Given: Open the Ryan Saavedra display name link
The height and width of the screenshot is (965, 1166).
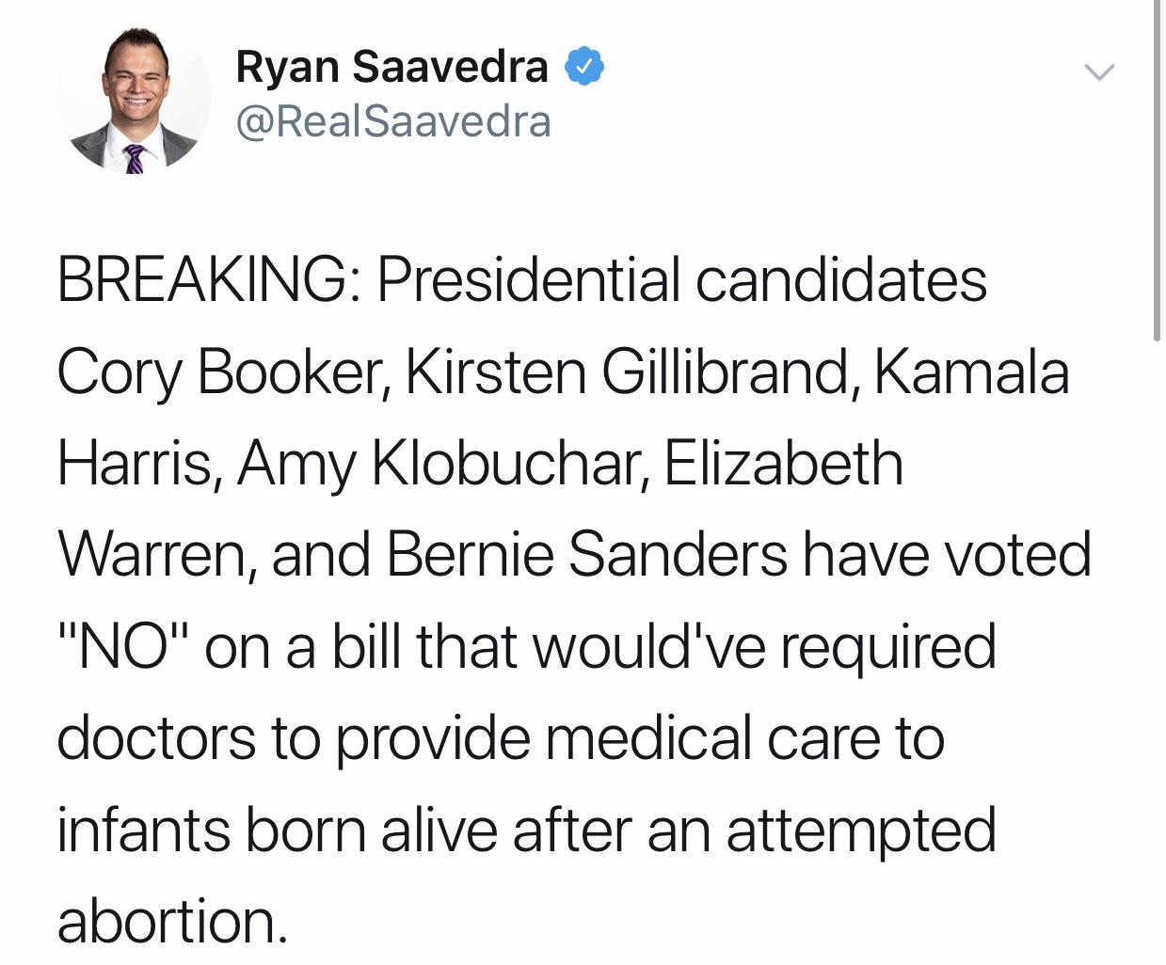Looking at the screenshot, I should coord(391,67).
